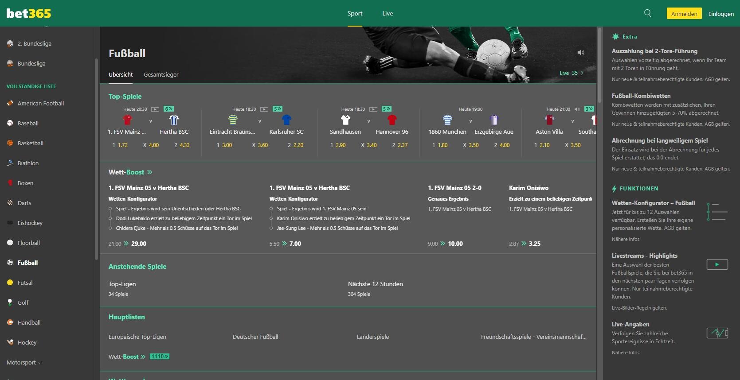The image size is (740, 380).
Task: Switch to the Gesamtsieger tab
Action: pyautogui.click(x=161, y=74)
